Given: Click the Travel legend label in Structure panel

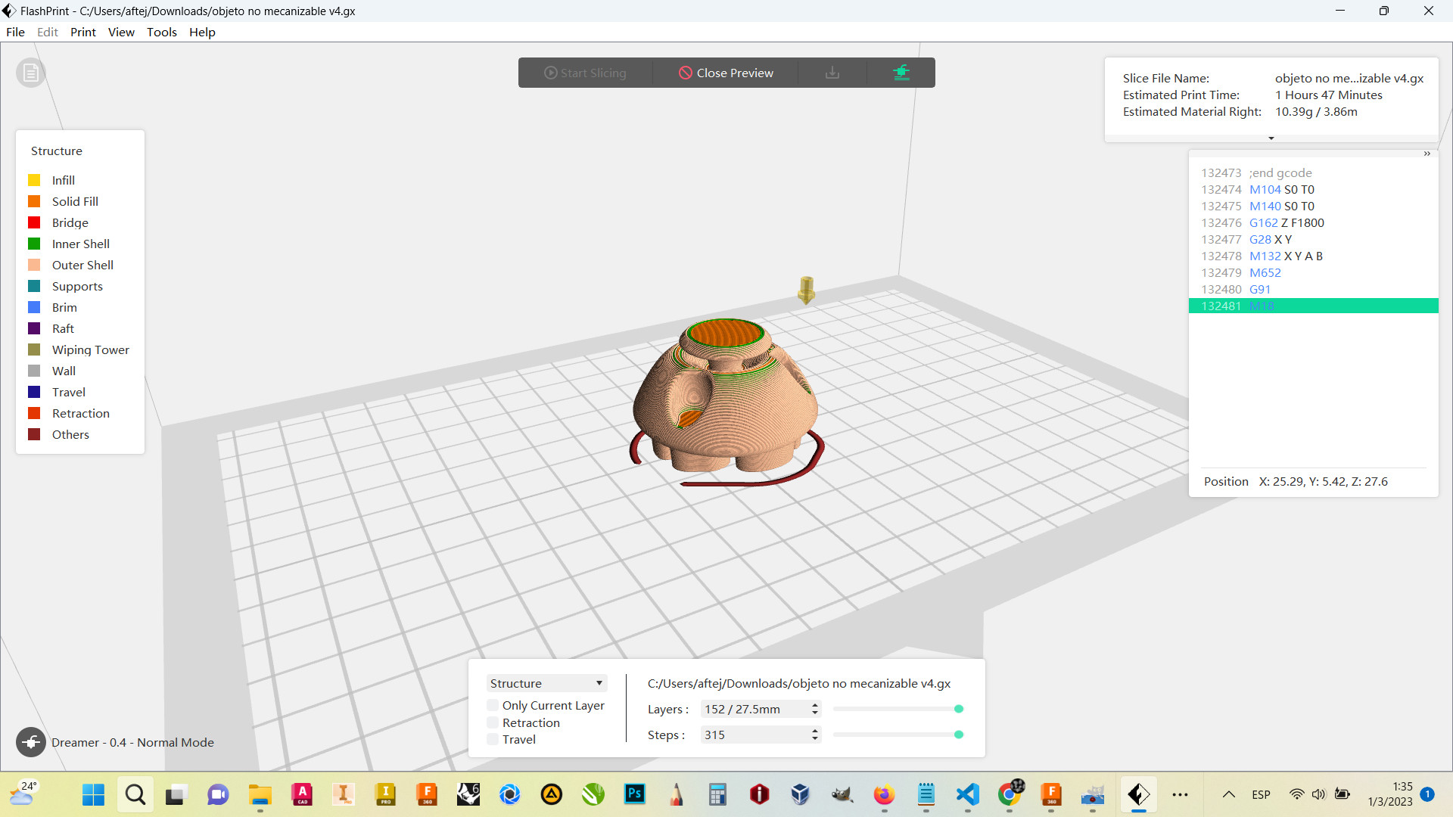Looking at the screenshot, I should [68, 392].
